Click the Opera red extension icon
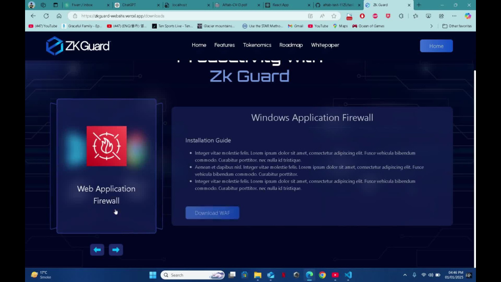The height and width of the screenshot is (282, 501). pos(362,16)
